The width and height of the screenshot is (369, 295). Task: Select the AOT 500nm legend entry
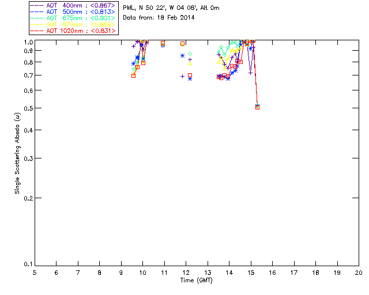point(73,12)
